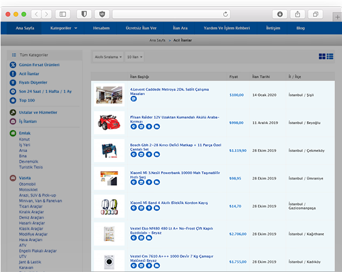Click the red toy car thumbnail
The width and height of the screenshot is (342, 272).
click(109, 122)
